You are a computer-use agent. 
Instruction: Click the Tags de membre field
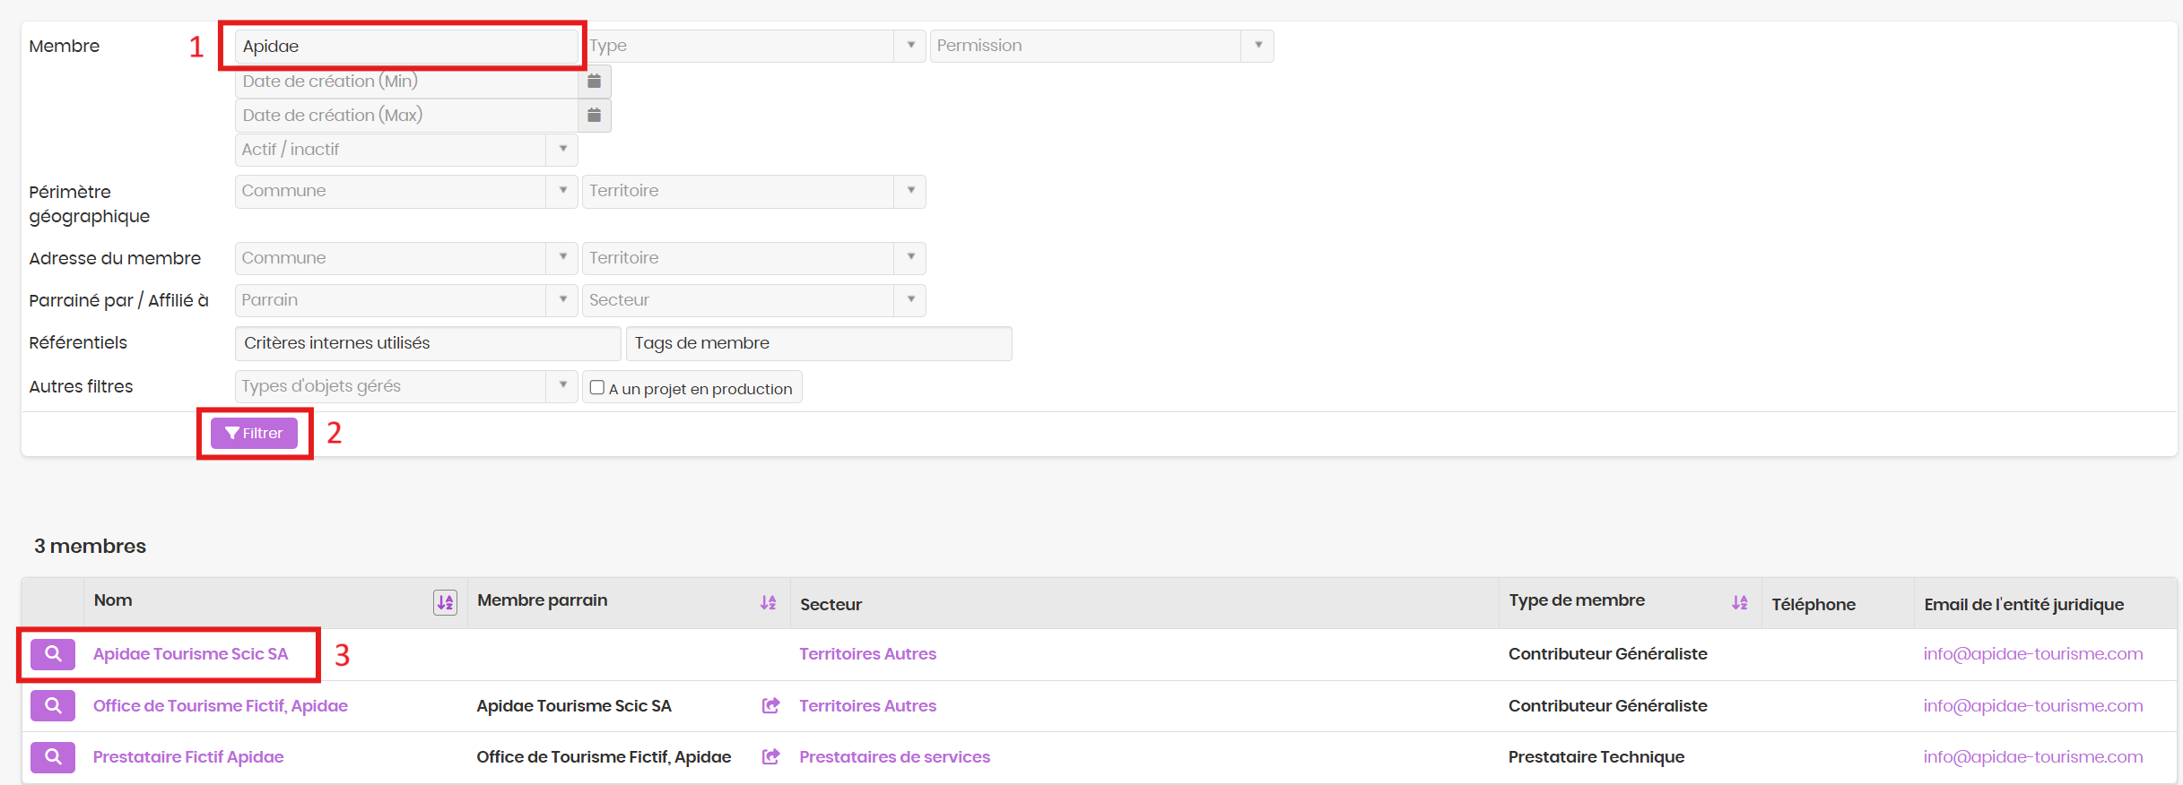pyautogui.click(x=819, y=343)
